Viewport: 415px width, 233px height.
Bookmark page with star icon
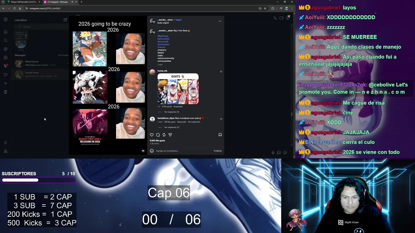(x=265, y=8)
